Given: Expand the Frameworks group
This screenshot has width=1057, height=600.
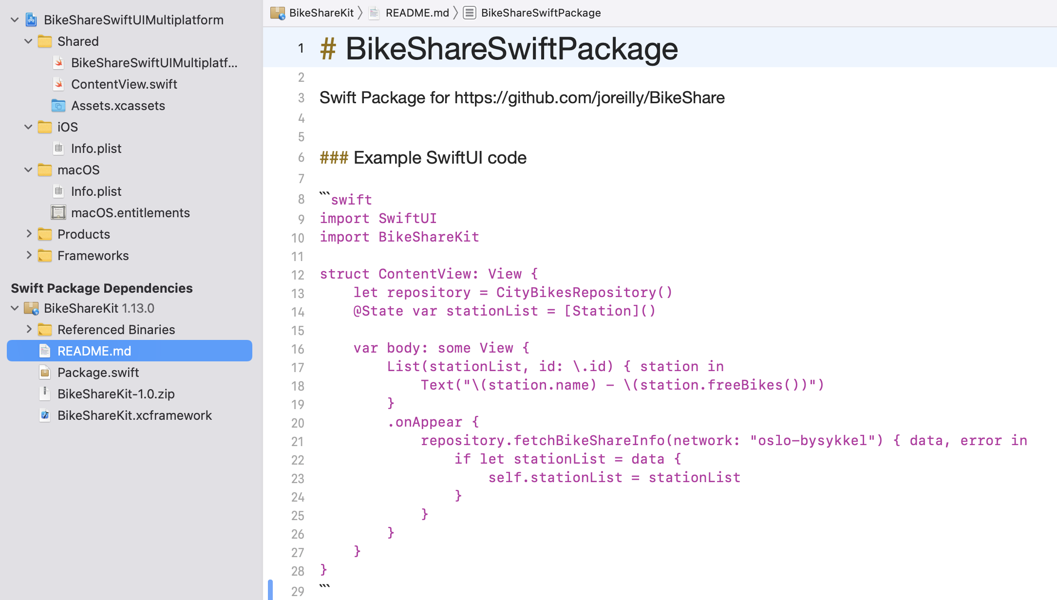Looking at the screenshot, I should point(28,256).
